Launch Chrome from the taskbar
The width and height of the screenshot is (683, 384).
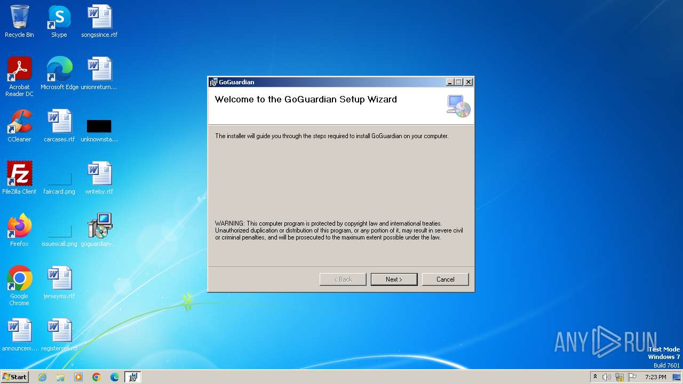coord(97,377)
